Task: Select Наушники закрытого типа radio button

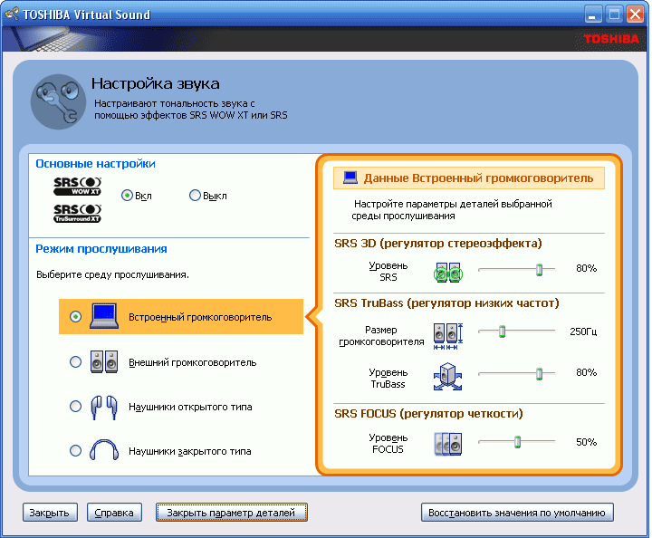Action: click(x=75, y=450)
